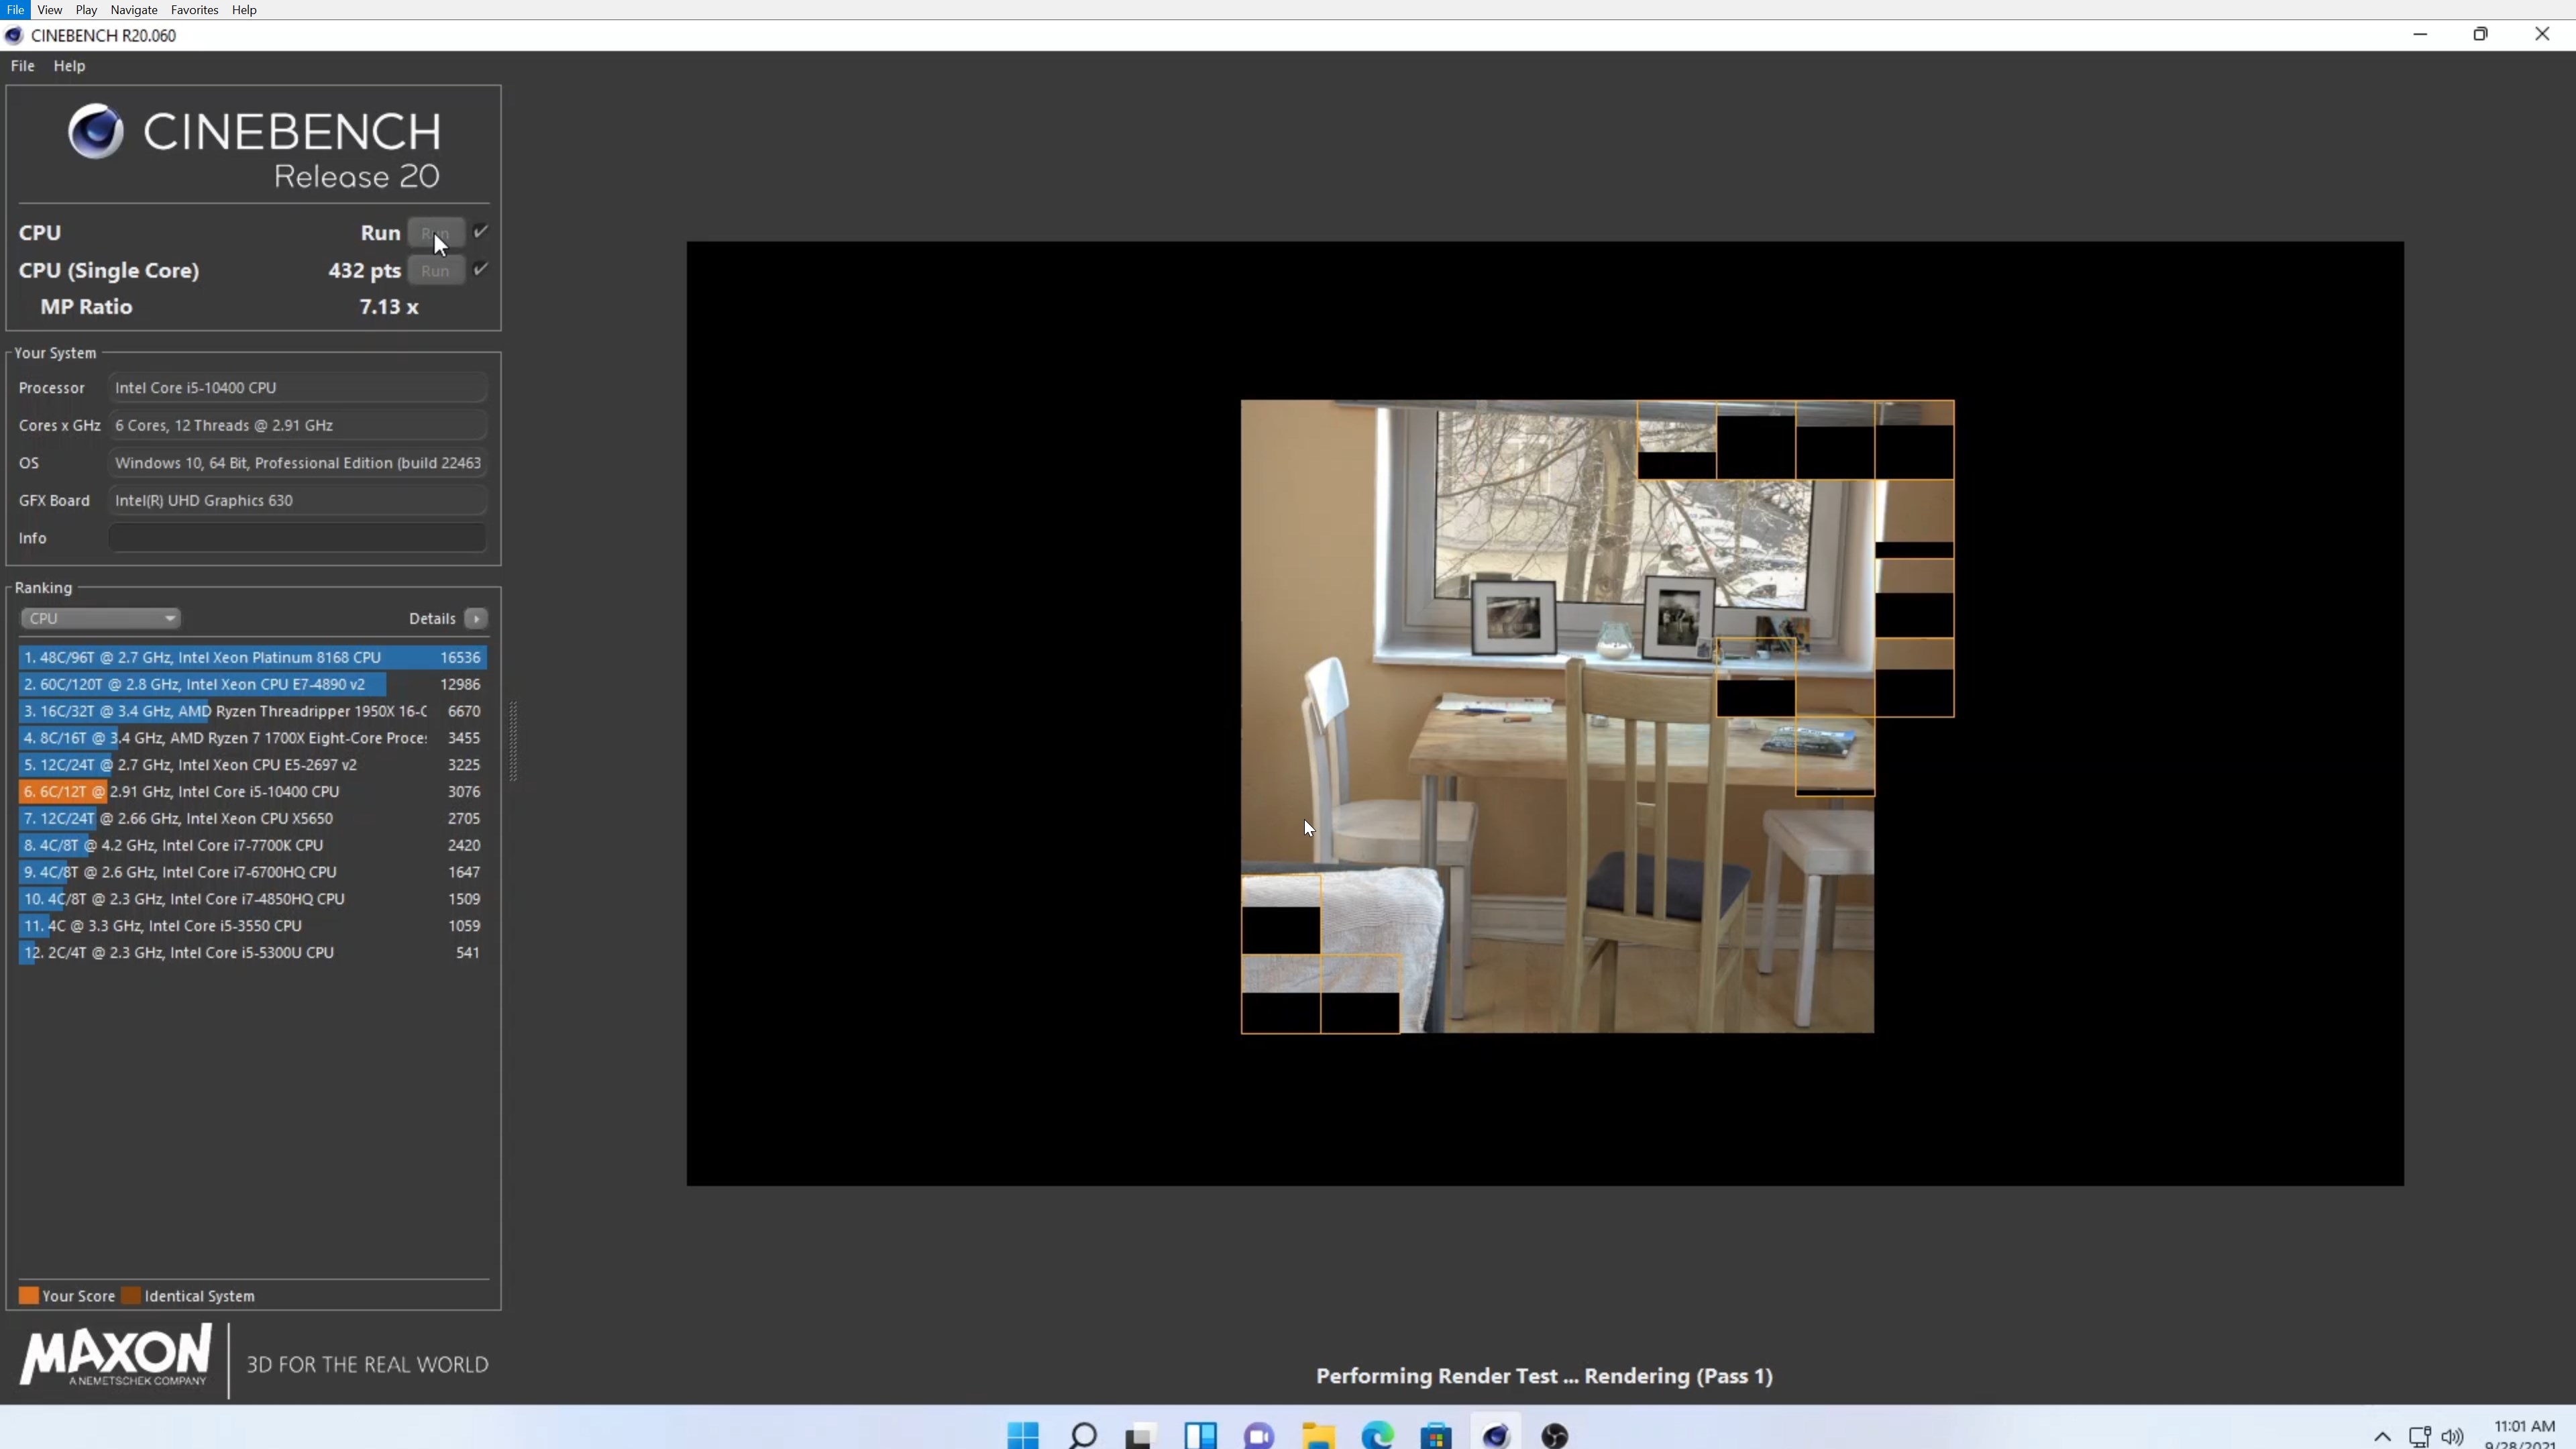Viewport: 2576px width, 1449px height.
Task: Select the Core i7-7700K ranking row
Action: pyautogui.click(x=253, y=846)
